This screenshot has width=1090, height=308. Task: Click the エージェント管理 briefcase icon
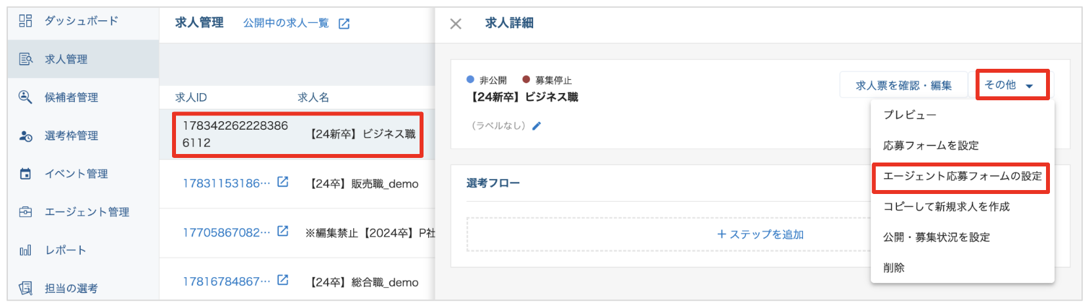pos(26,212)
